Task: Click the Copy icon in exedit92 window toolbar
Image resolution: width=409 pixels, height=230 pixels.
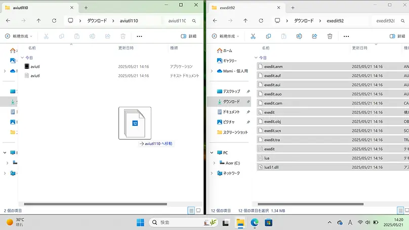Action: [268, 36]
